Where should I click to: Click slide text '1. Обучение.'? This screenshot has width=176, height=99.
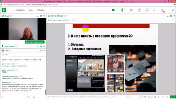tap(76, 45)
